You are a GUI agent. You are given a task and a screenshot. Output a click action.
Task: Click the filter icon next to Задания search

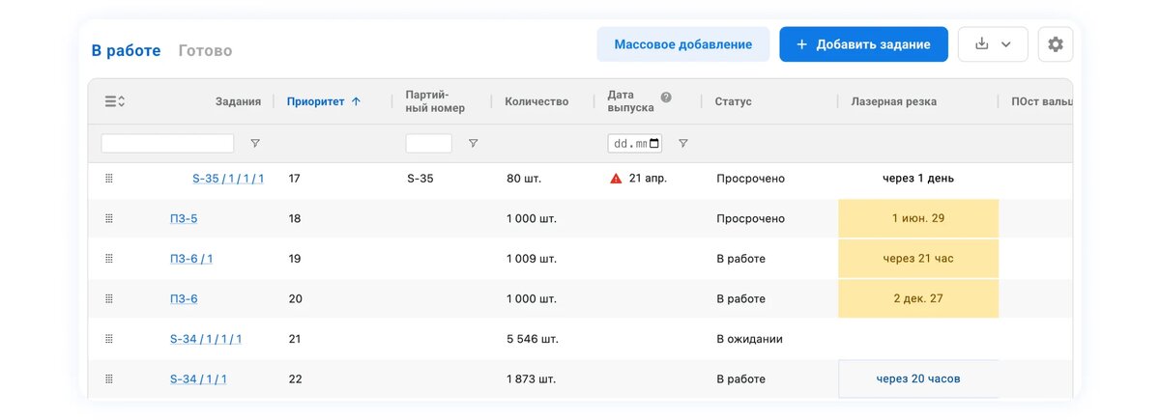coord(255,143)
